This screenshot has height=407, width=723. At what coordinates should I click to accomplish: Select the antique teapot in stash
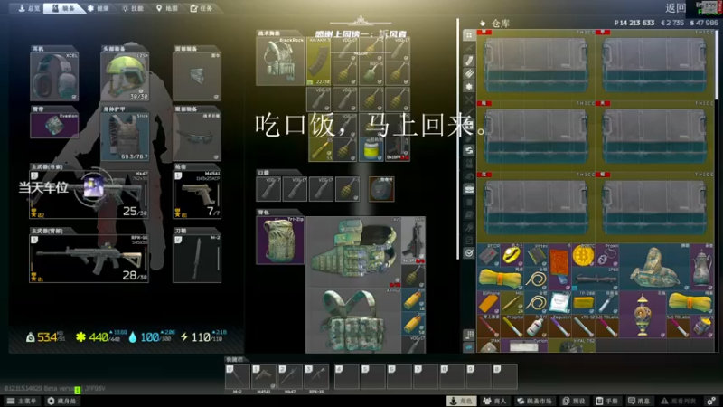pyautogui.click(x=702, y=267)
